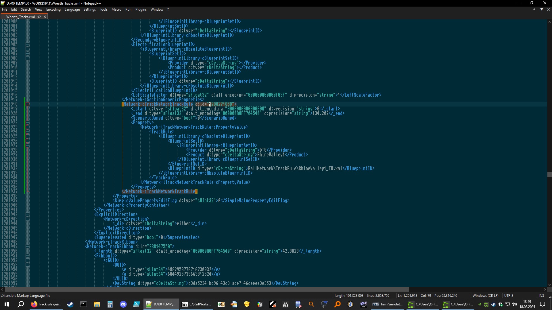Image resolution: width=552 pixels, height=310 pixels.
Task: Open Steam from the taskbar
Action: (x=70, y=304)
